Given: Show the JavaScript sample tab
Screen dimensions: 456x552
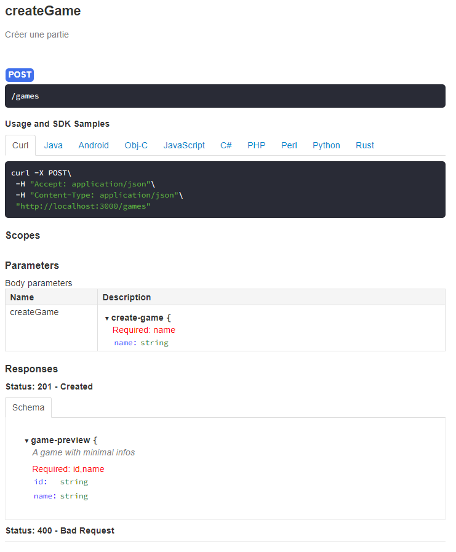Looking at the screenshot, I should pos(184,145).
